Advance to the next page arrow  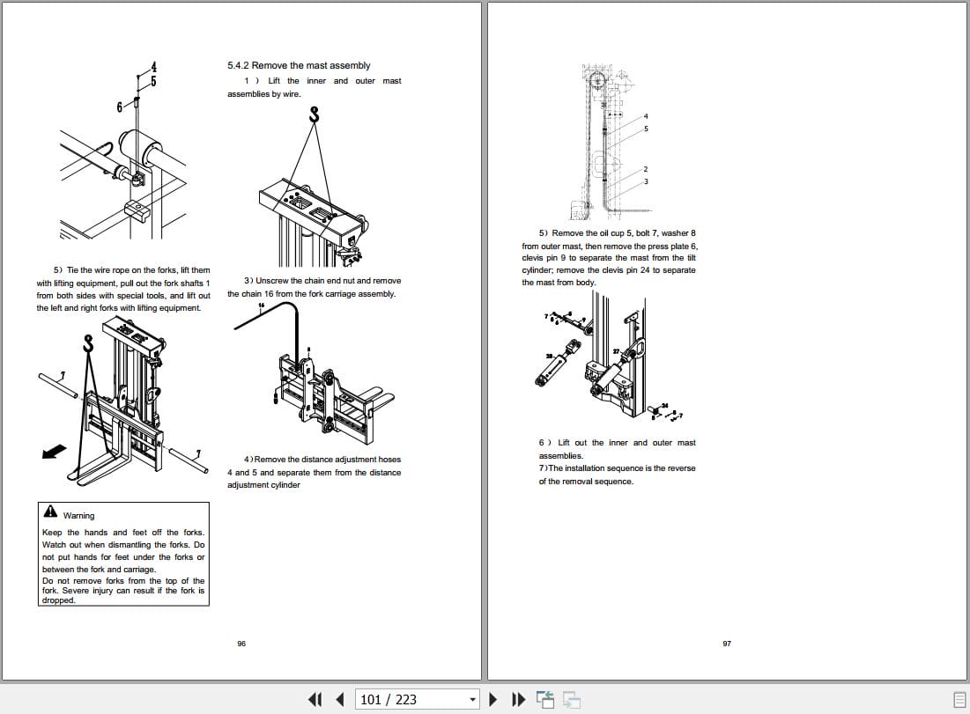[x=492, y=698]
